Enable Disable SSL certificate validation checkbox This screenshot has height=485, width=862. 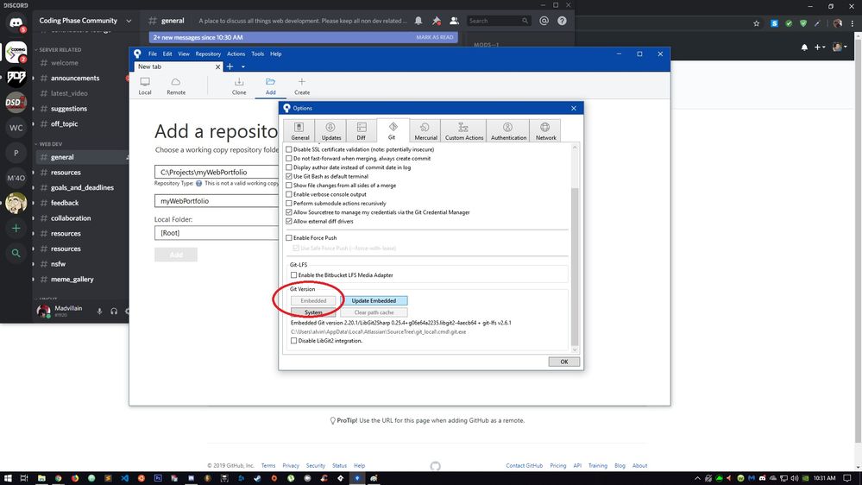tap(288, 149)
